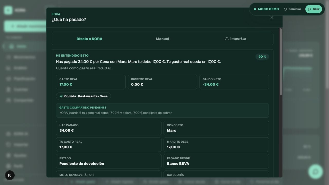
Task: Click the Gasto compartido pendiente notice
Action: click(x=162, y=110)
